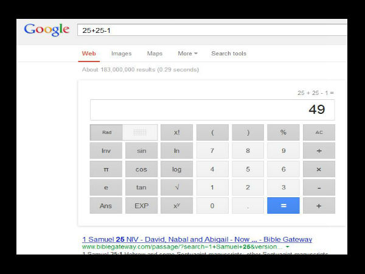Image resolution: width=365 pixels, height=274 pixels.
Task: Click the calculator display showing 49
Action: (x=212, y=110)
